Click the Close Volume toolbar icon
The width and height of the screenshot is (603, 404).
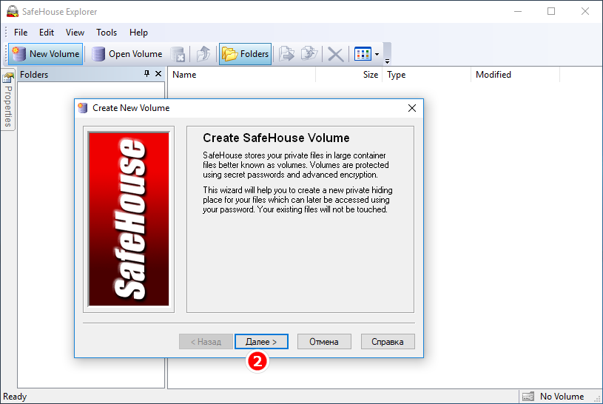178,54
